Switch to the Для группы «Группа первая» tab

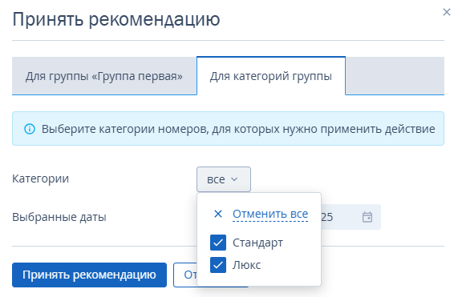(x=104, y=76)
